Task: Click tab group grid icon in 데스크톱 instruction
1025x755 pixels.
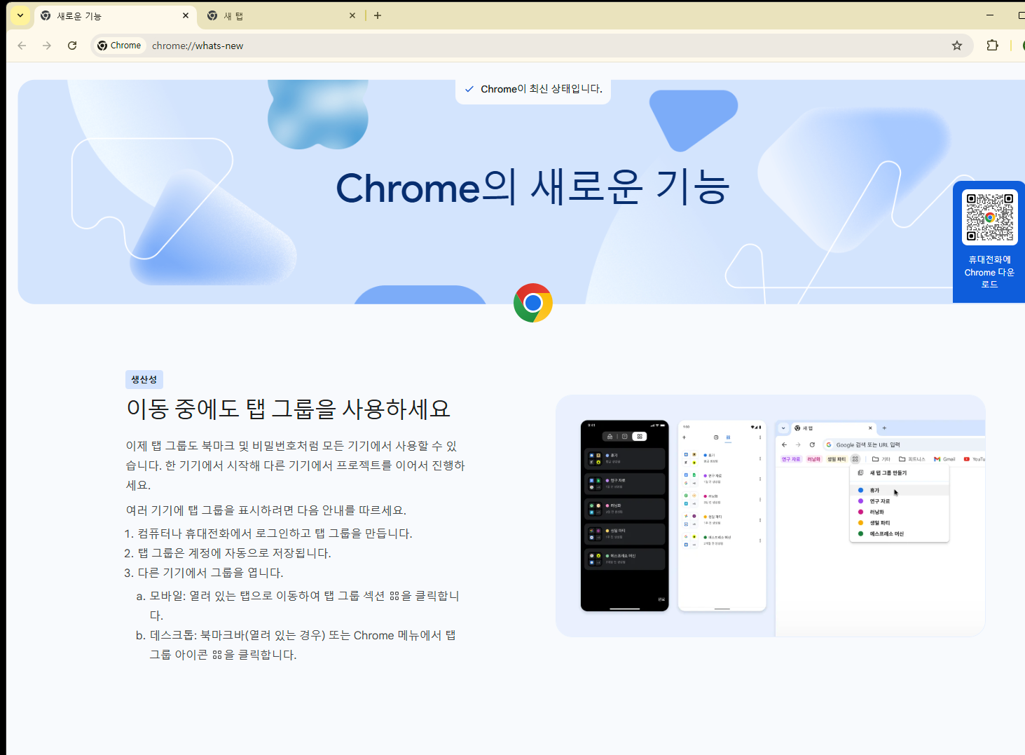Action: coord(217,655)
